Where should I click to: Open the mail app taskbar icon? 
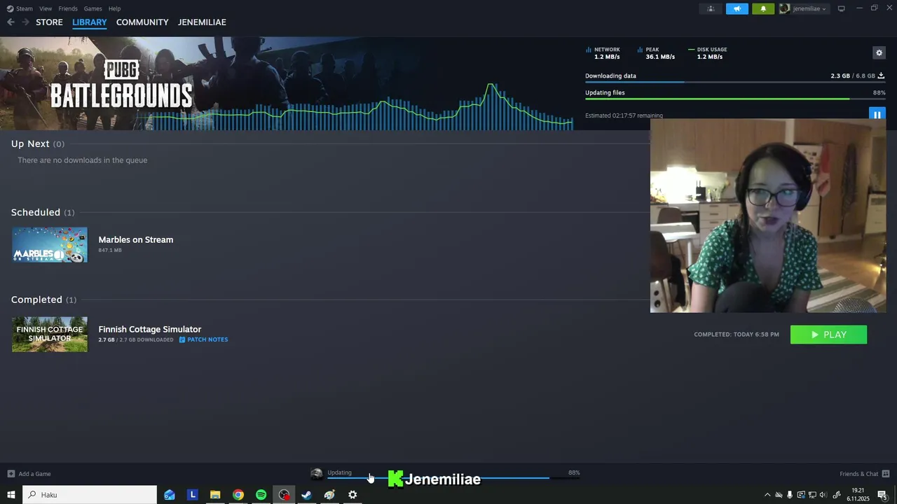pos(170,495)
